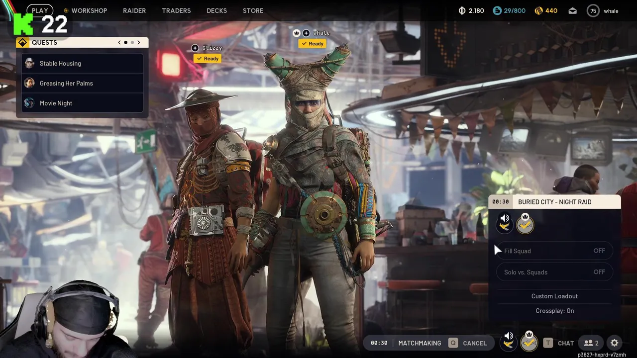Viewport: 637px width, 358px height.
Task: Click the plus icon next to Glizzy
Action: click(x=195, y=48)
